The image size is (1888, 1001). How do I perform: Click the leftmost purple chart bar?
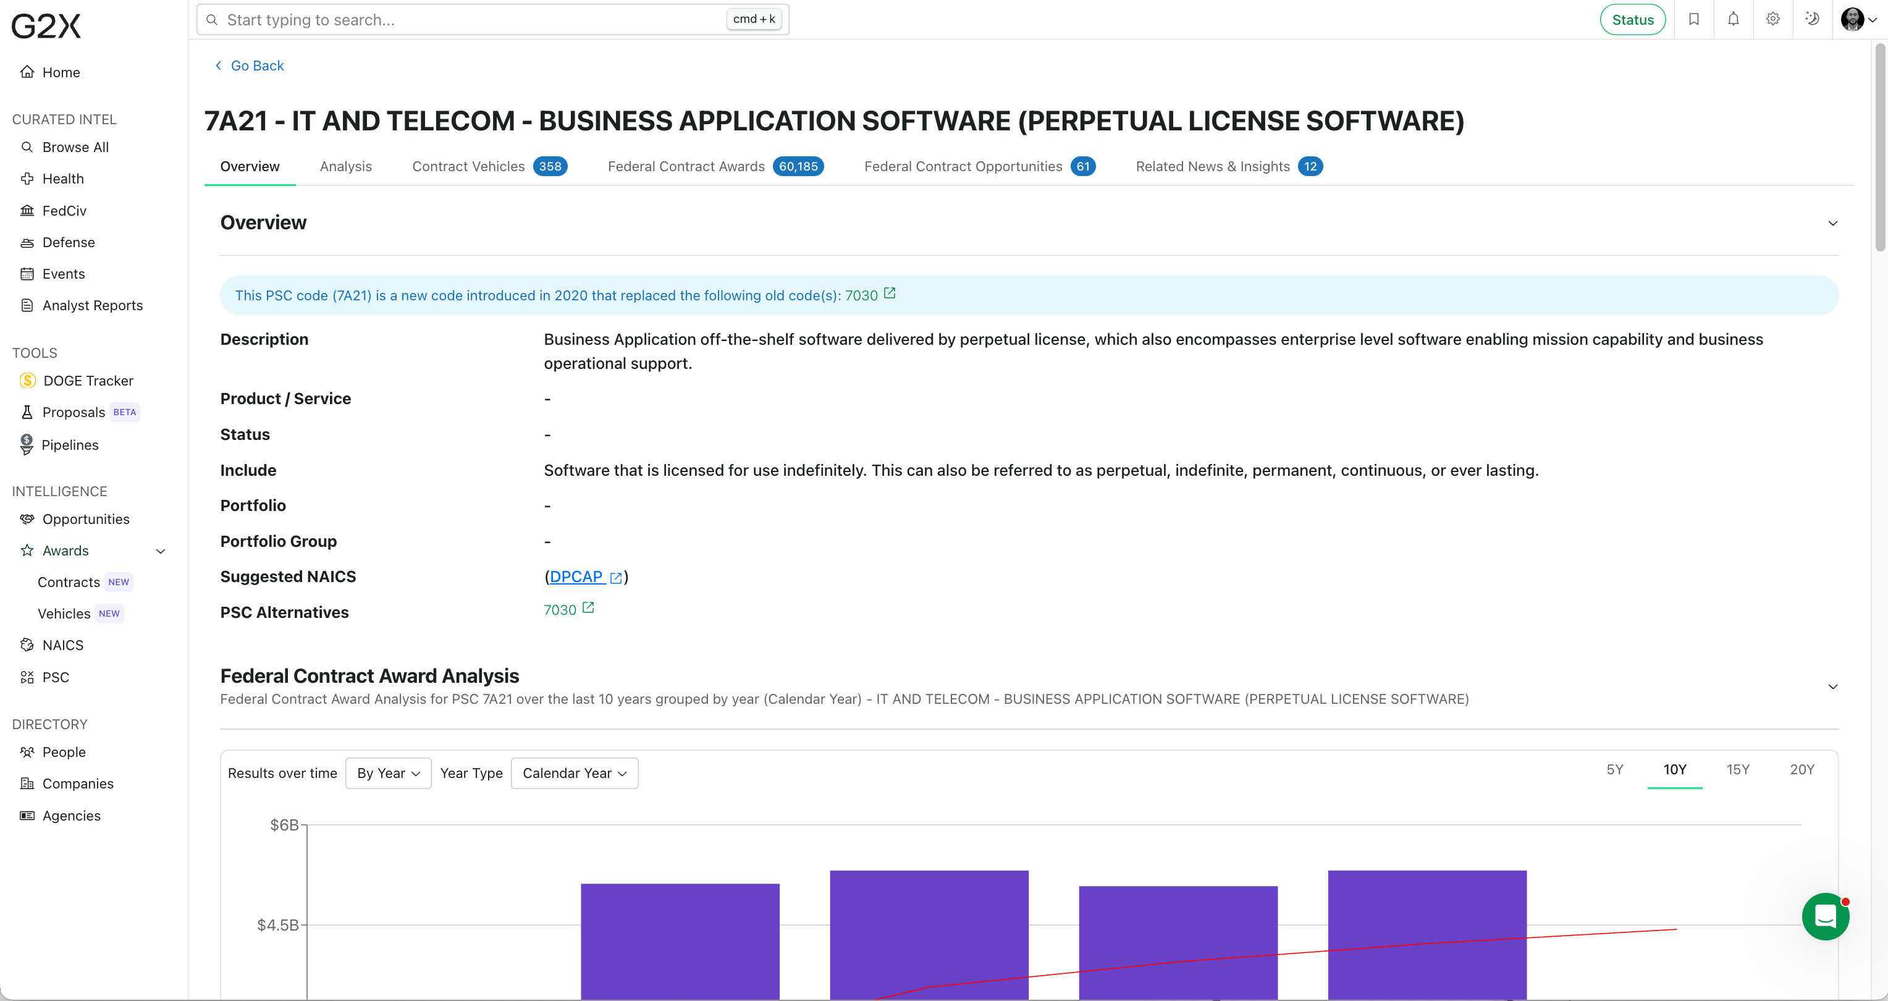(x=680, y=941)
